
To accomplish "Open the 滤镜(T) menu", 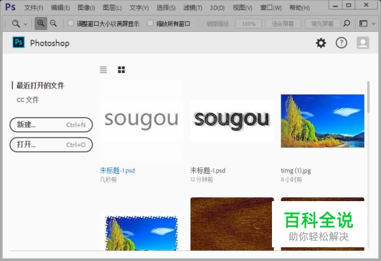I will pos(193,8).
